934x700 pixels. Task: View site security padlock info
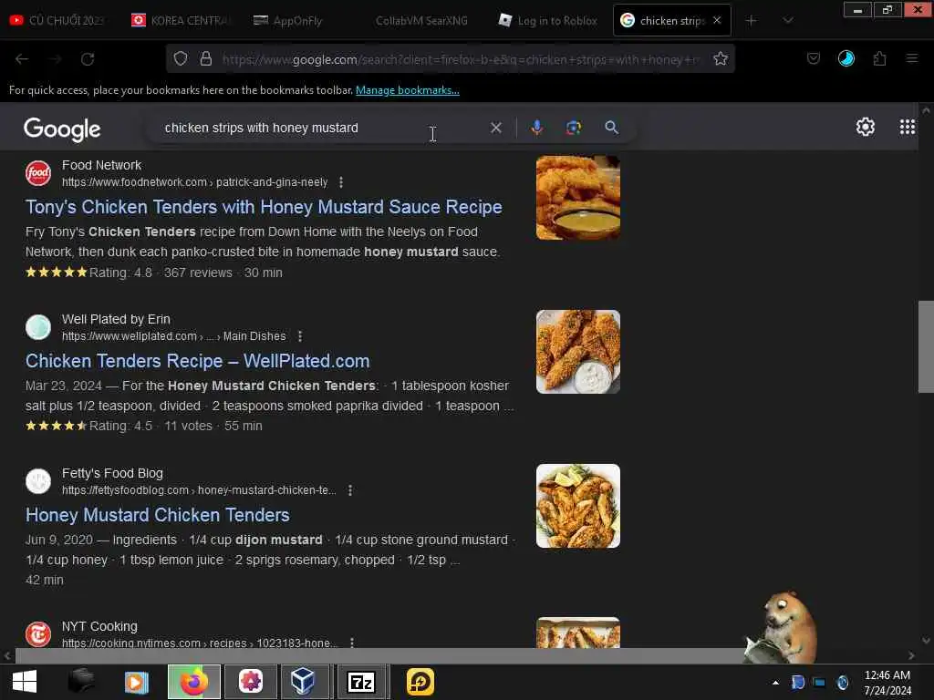click(205, 58)
